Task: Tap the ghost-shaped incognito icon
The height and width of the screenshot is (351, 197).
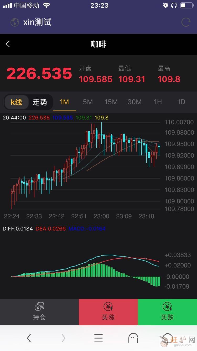Action: [x=133, y=338]
